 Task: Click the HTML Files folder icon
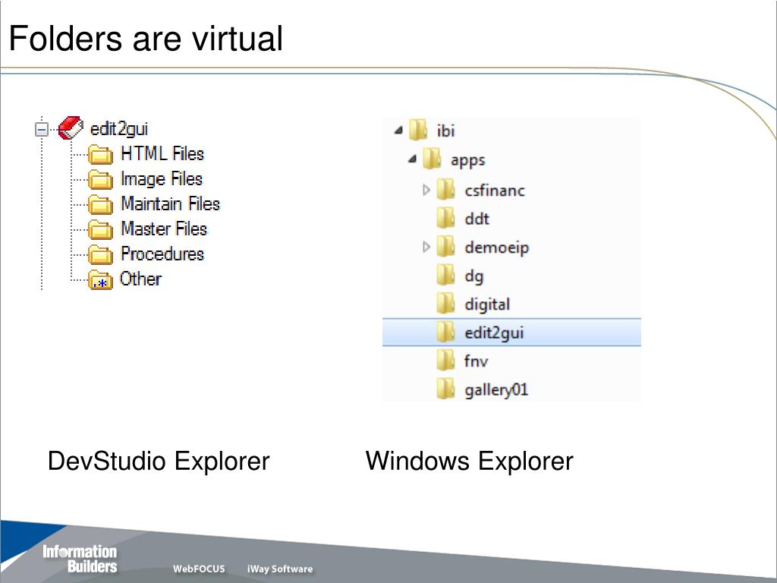coord(101,154)
